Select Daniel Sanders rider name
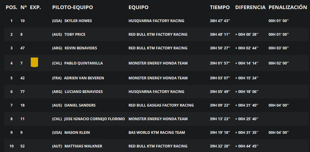The height and width of the screenshot is (152, 310). [80, 105]
